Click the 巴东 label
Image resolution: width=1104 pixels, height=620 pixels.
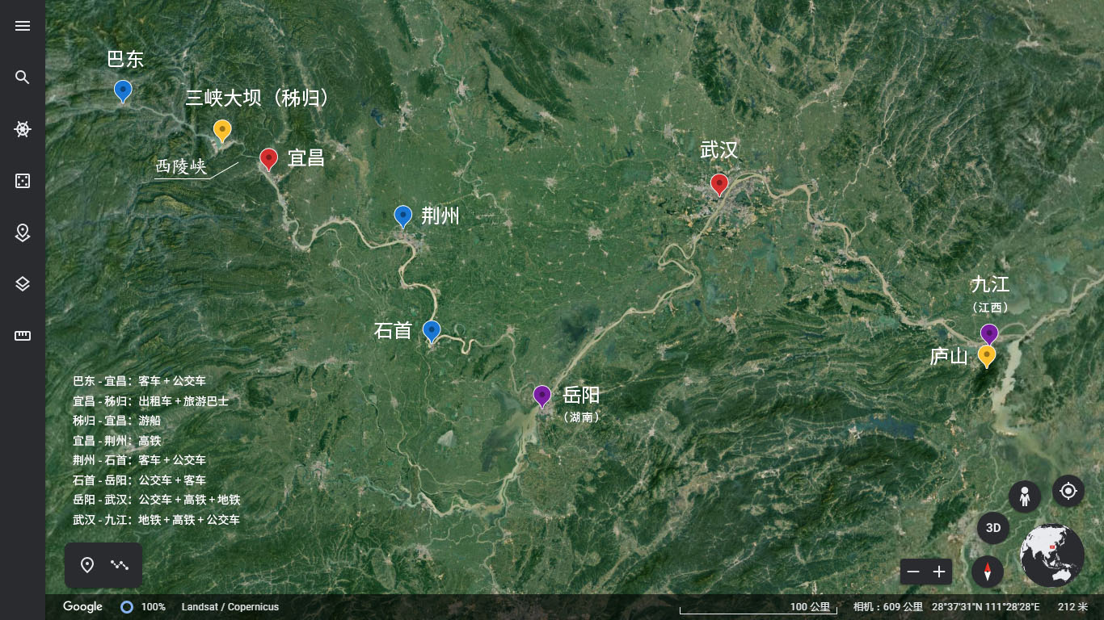125,59
